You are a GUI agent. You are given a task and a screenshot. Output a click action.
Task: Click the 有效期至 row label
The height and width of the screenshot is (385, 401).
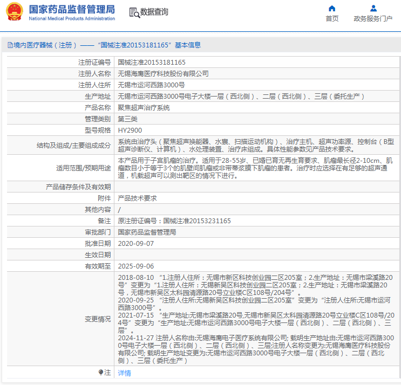click(x=98, y=266)
